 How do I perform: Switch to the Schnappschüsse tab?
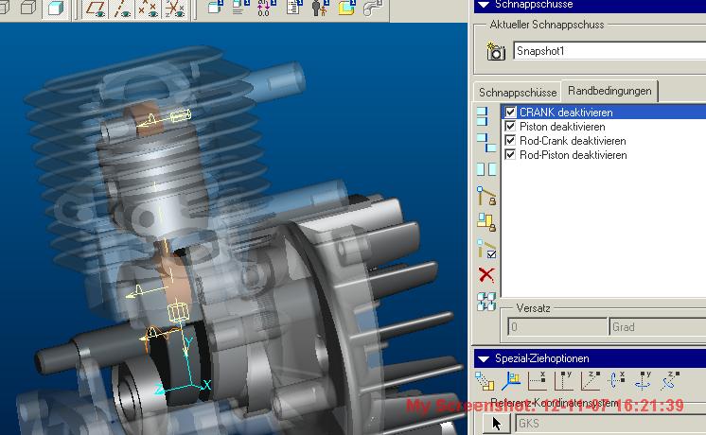tap(517, 93)
